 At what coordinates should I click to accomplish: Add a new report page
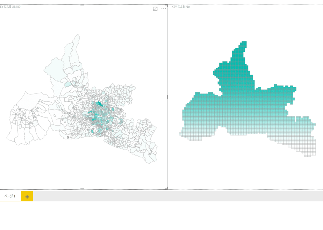[27, 197]
